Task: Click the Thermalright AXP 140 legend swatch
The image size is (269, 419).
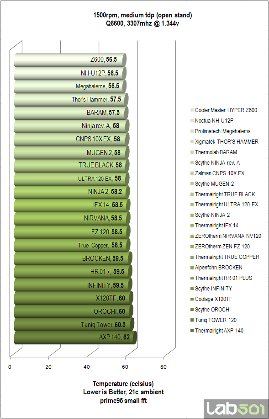Action: tap(192, 331)
